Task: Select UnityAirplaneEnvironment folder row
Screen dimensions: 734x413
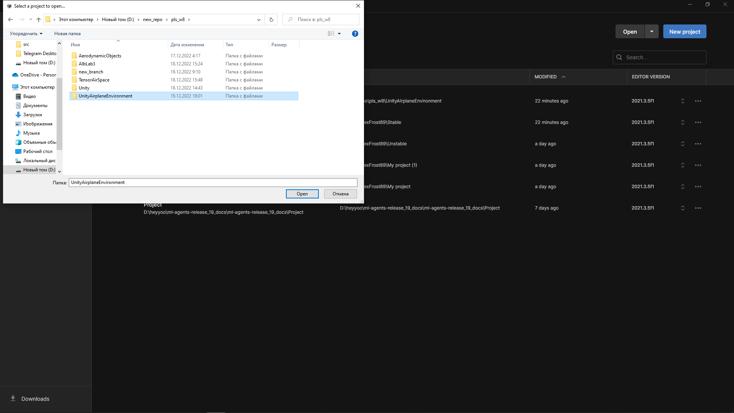Action: [x=184, y=96]
